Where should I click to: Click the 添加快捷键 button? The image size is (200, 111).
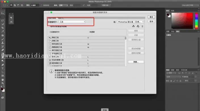coord(136,49)
